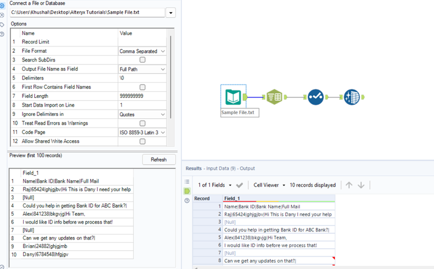Move to next record with down arrow
The width and height of the screenshot is (434, 269).
click(361, 185)
